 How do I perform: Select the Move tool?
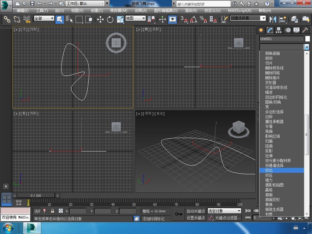pos(100,19)
